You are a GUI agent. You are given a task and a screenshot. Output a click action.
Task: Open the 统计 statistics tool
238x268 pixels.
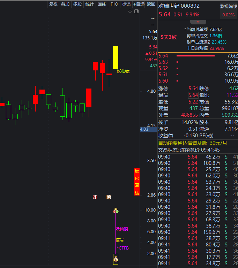89,4
